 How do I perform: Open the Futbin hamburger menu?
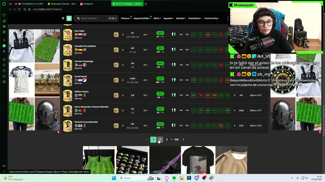coord(63,18)
